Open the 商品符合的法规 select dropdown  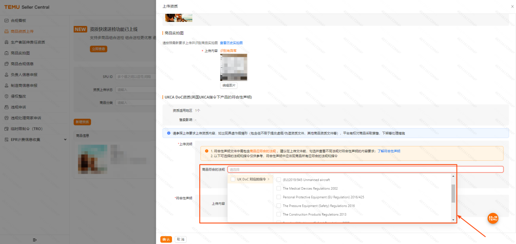tap(365, 169)
